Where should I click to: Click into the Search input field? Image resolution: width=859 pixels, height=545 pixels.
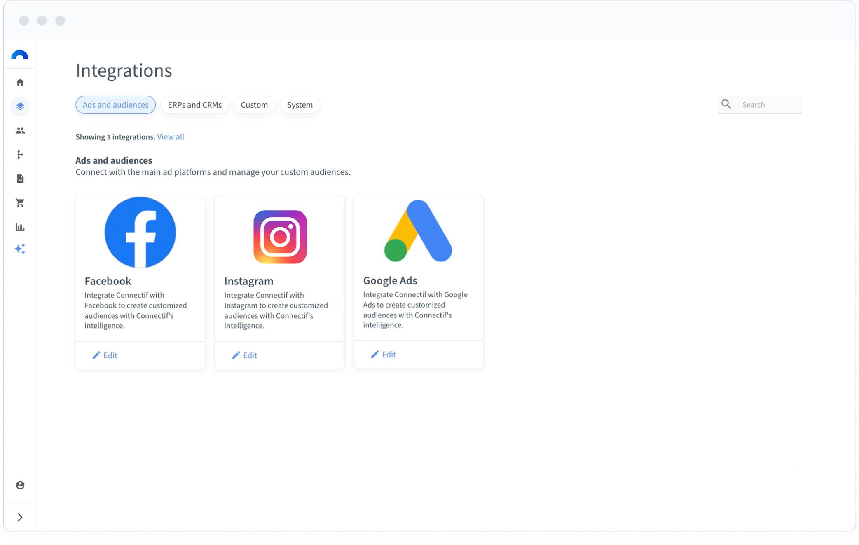pyautogui.click(x=769, y=105)
